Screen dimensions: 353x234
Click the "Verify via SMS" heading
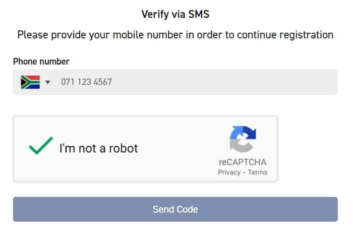click(x=175, y=14)
